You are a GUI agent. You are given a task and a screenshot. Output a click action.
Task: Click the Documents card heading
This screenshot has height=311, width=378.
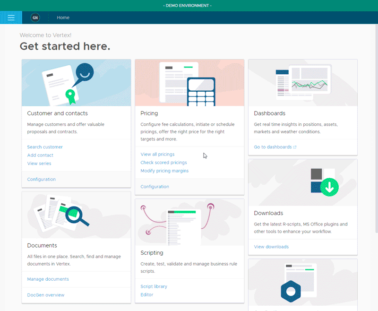(x=42, y=245)
